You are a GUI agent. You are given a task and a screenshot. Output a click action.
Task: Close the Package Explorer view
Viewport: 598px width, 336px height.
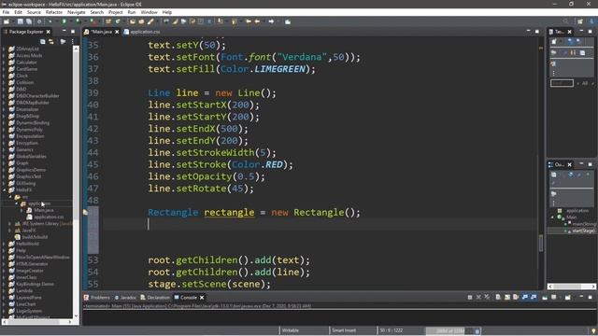48,32
